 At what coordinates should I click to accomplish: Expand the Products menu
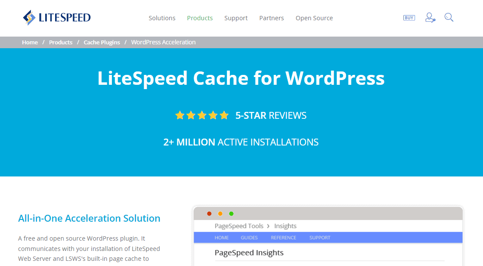200,18
